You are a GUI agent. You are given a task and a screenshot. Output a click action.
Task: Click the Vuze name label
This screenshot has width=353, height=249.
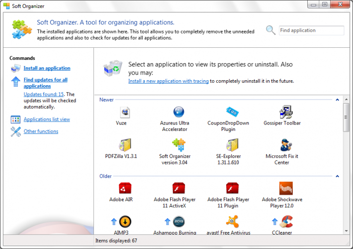coord(121,123)
